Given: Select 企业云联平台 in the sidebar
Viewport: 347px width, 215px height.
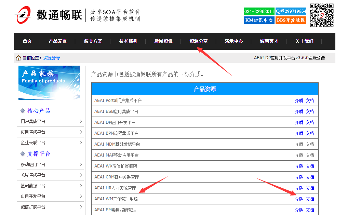Looking at the screenshot, I should pyautogui.click(x=33, y=143).
